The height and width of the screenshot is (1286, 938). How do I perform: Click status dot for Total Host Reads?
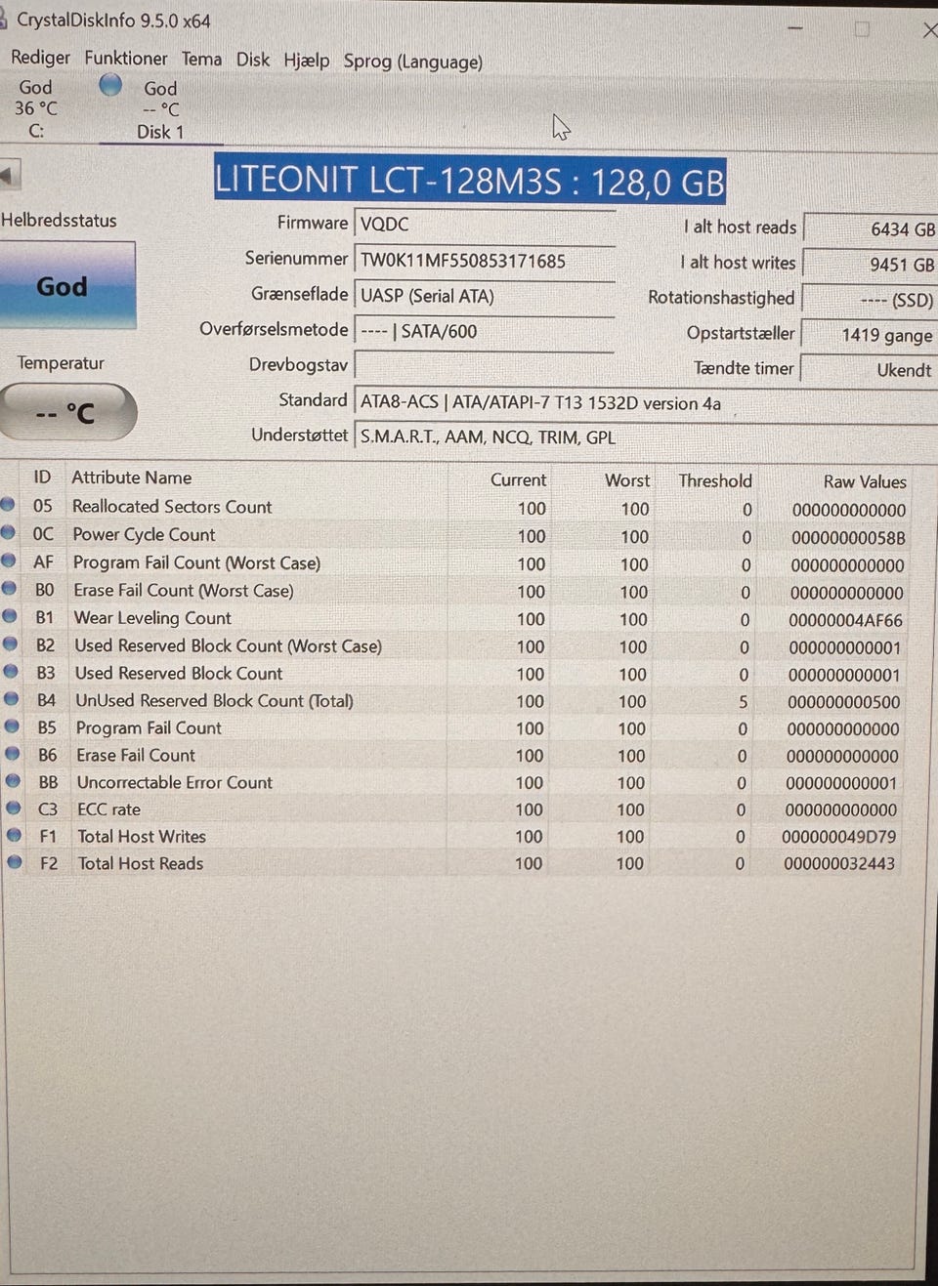tap(15, 862)
